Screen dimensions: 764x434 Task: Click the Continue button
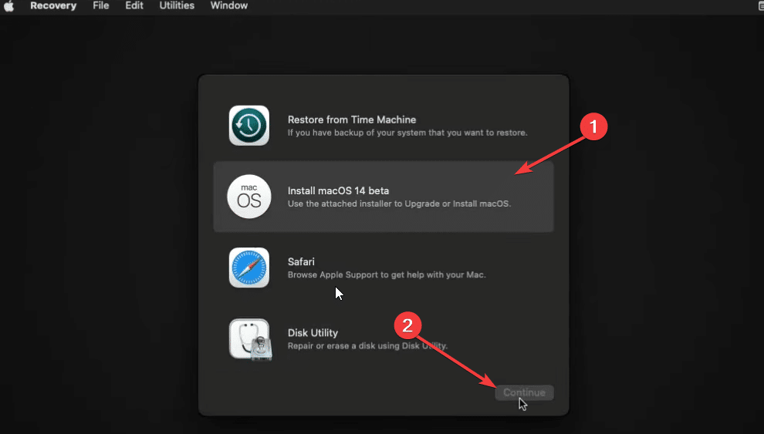coord(524,392)
